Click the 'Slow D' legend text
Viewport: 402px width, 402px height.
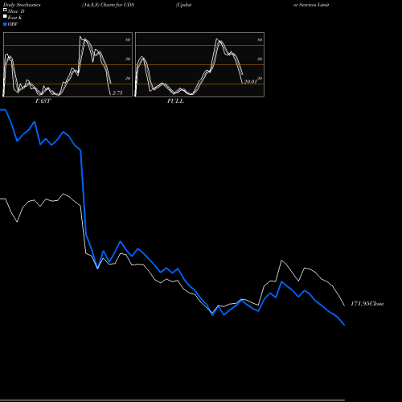[x=16, y=11]
